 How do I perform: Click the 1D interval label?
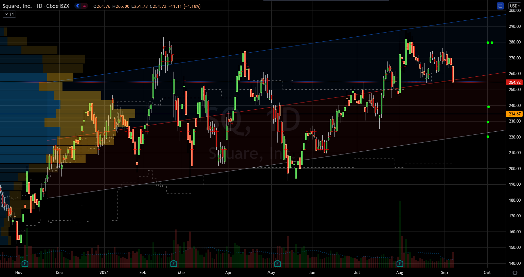click(39, 6)
